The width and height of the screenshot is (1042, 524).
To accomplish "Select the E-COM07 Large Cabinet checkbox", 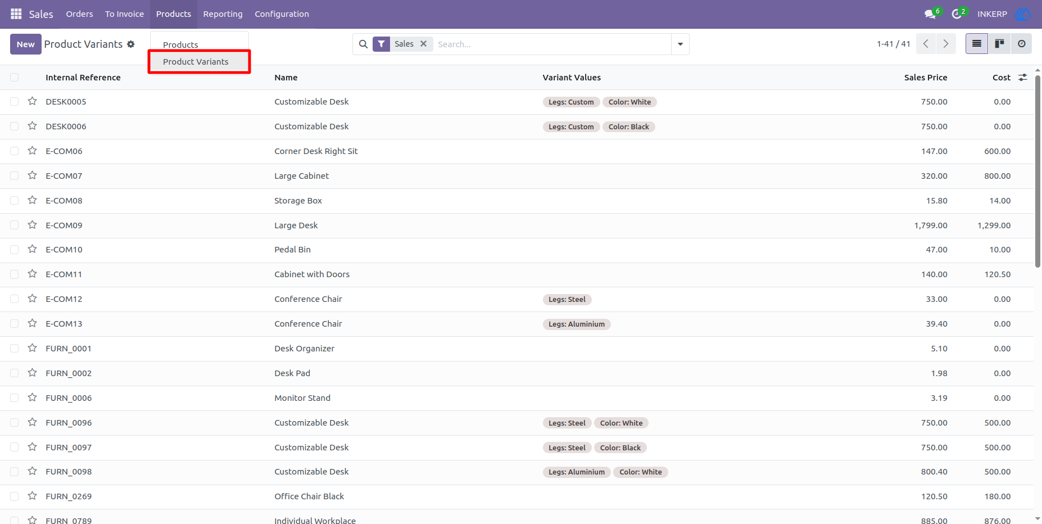I will tap(15, 176).
